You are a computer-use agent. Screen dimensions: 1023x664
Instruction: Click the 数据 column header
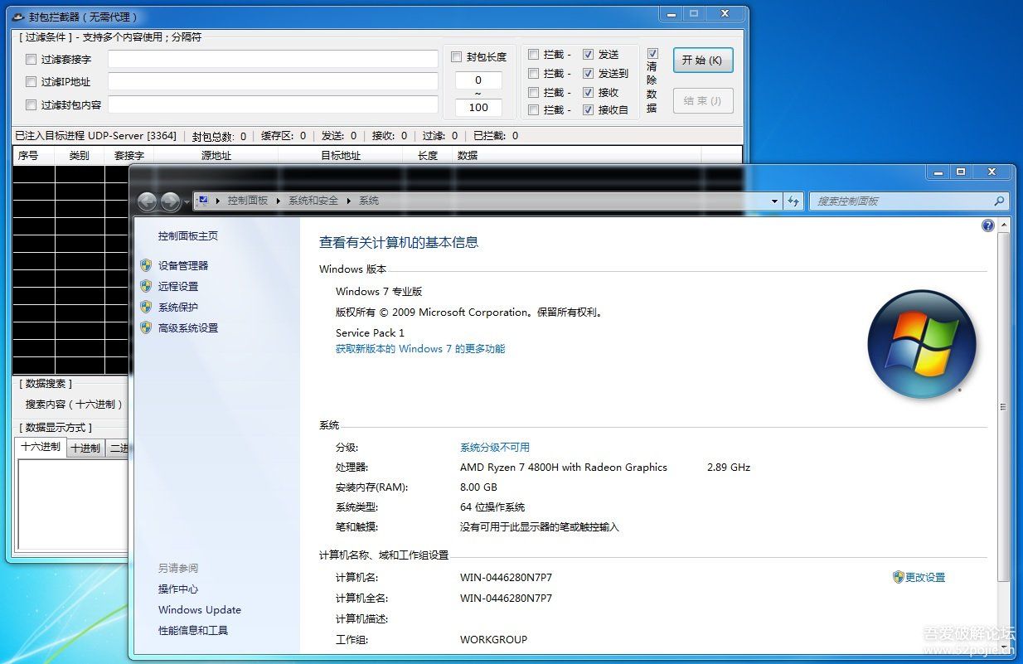[x=577, y=155]
